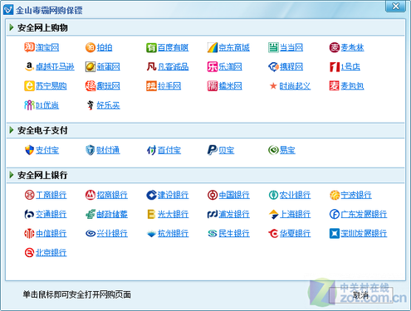Open the 广东发展银行 link
The image size is (411, 311).
point(364,214)
